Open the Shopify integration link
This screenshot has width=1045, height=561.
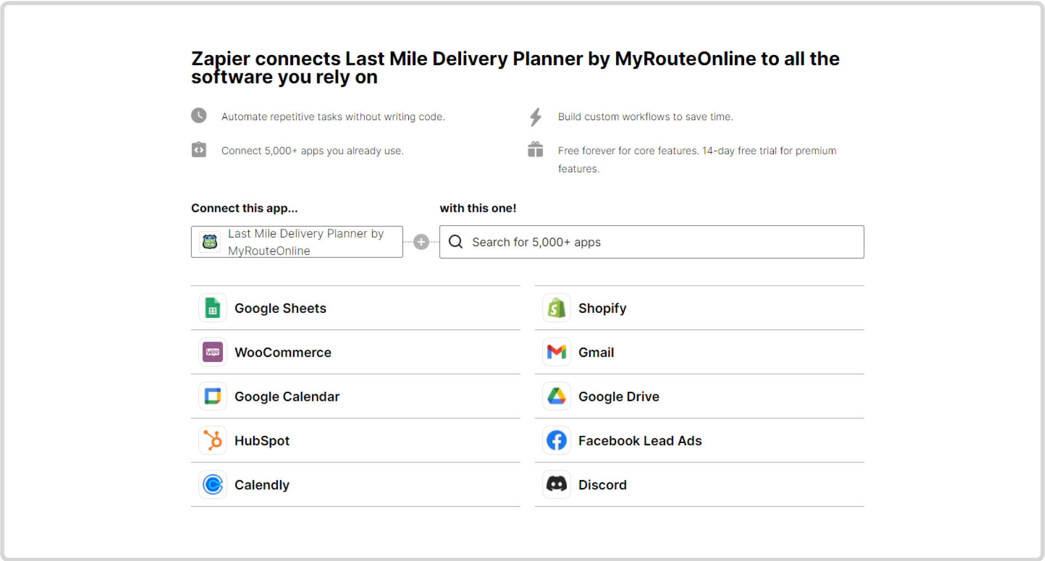[x=700, y=308]
